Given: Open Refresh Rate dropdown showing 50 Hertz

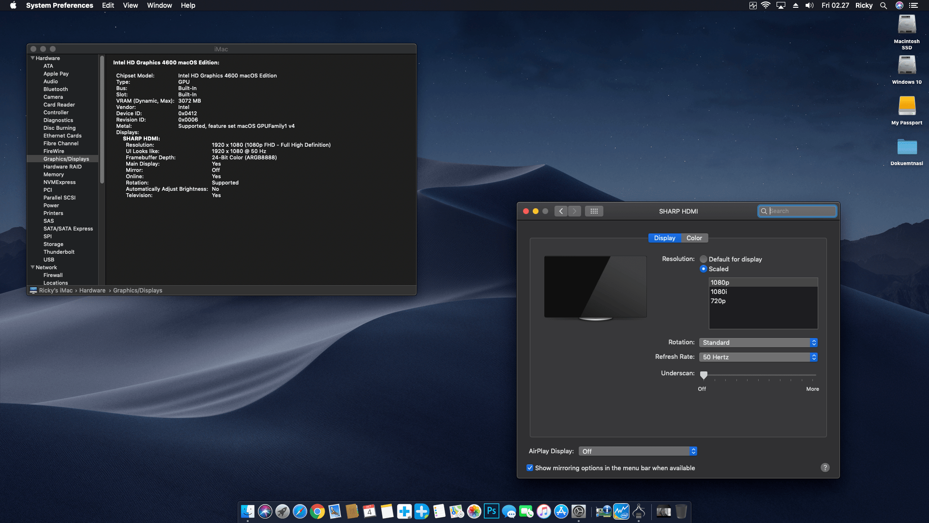Looking at the screenshot, I should tap(758, 357).
